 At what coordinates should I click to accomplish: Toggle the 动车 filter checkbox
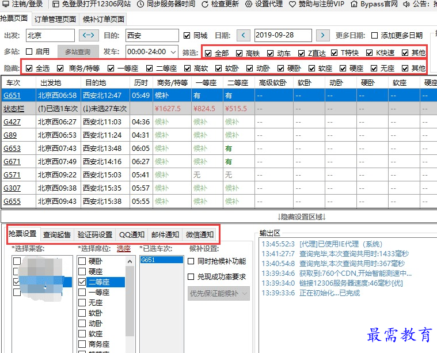[x=271, y=53]
